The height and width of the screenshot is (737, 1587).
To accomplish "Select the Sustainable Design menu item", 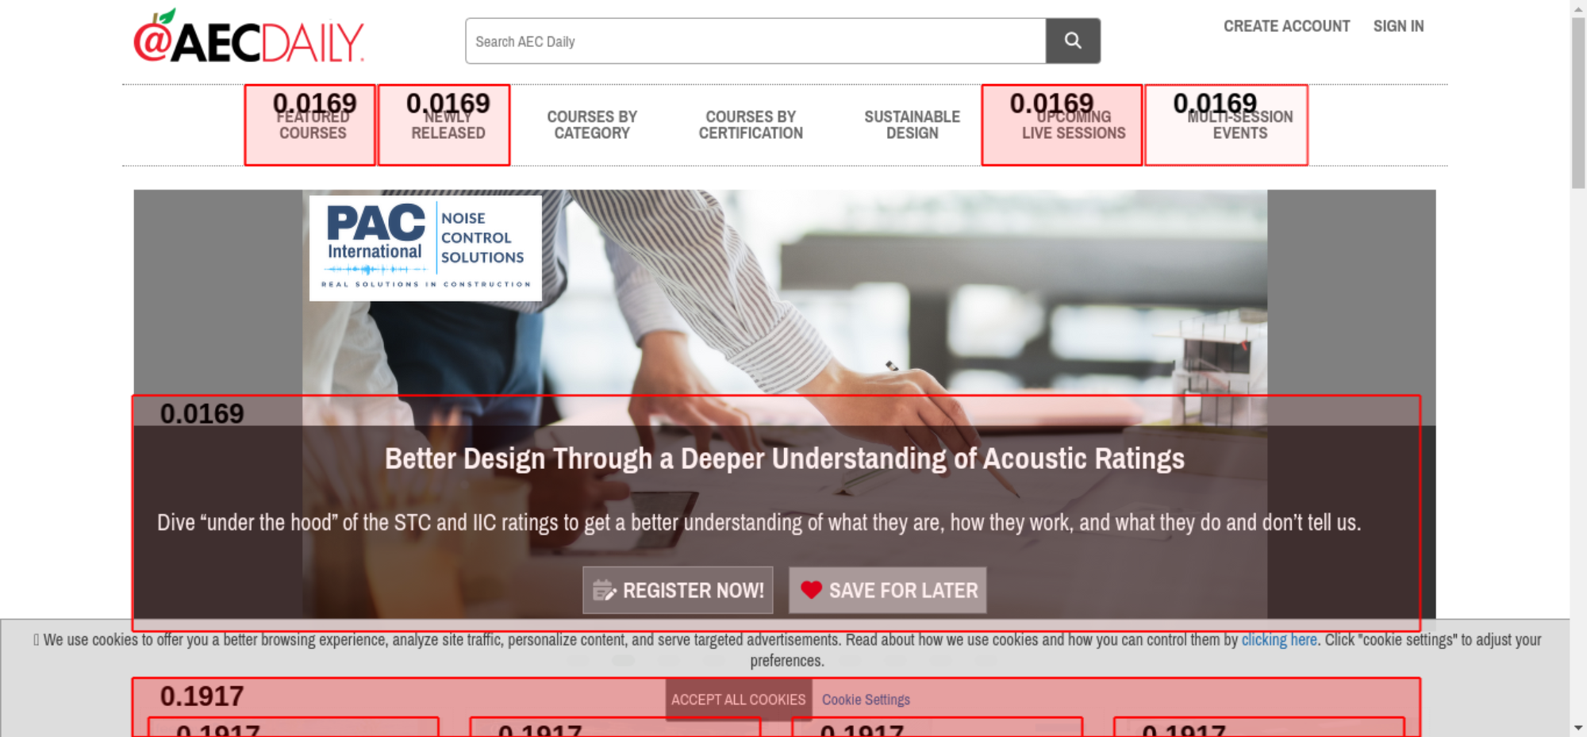I will [x=912, y=125].
